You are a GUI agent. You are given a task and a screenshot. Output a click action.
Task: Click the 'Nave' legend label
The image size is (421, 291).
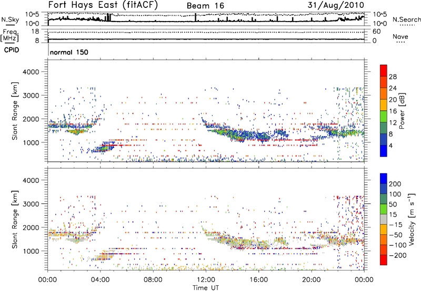(400, 37)
